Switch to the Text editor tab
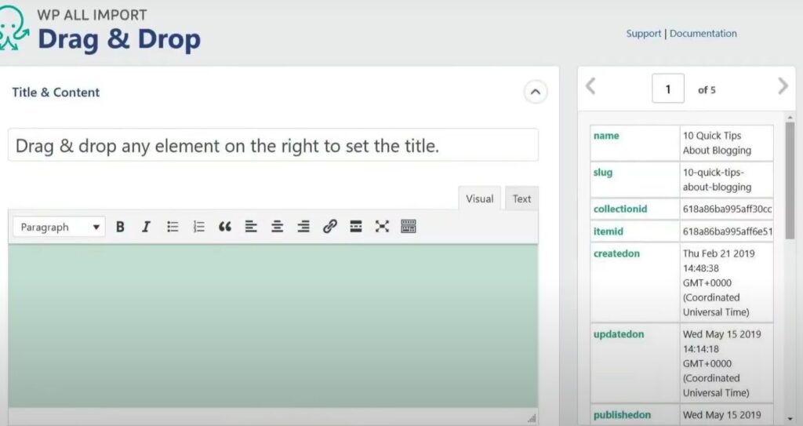Viewport: 803px width, 426px height. point(521,199)
